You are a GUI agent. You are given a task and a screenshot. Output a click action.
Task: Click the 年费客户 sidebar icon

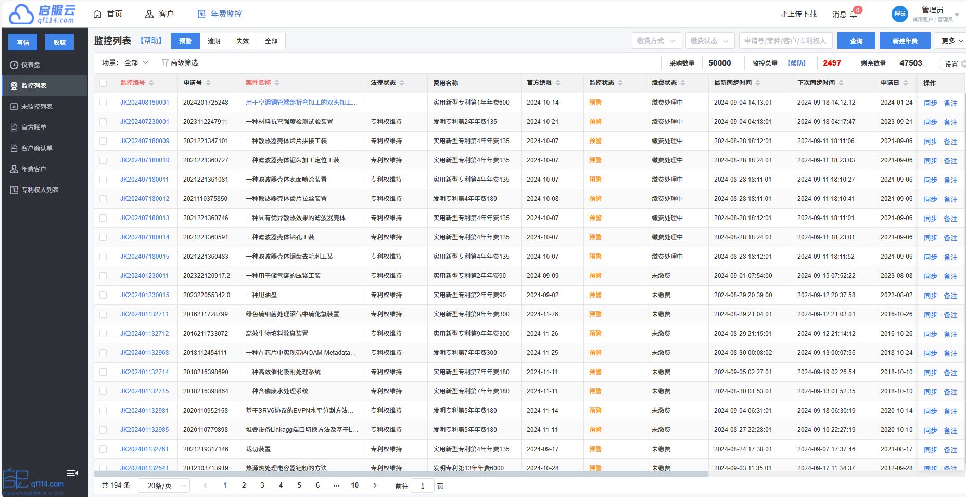(14, 169)
